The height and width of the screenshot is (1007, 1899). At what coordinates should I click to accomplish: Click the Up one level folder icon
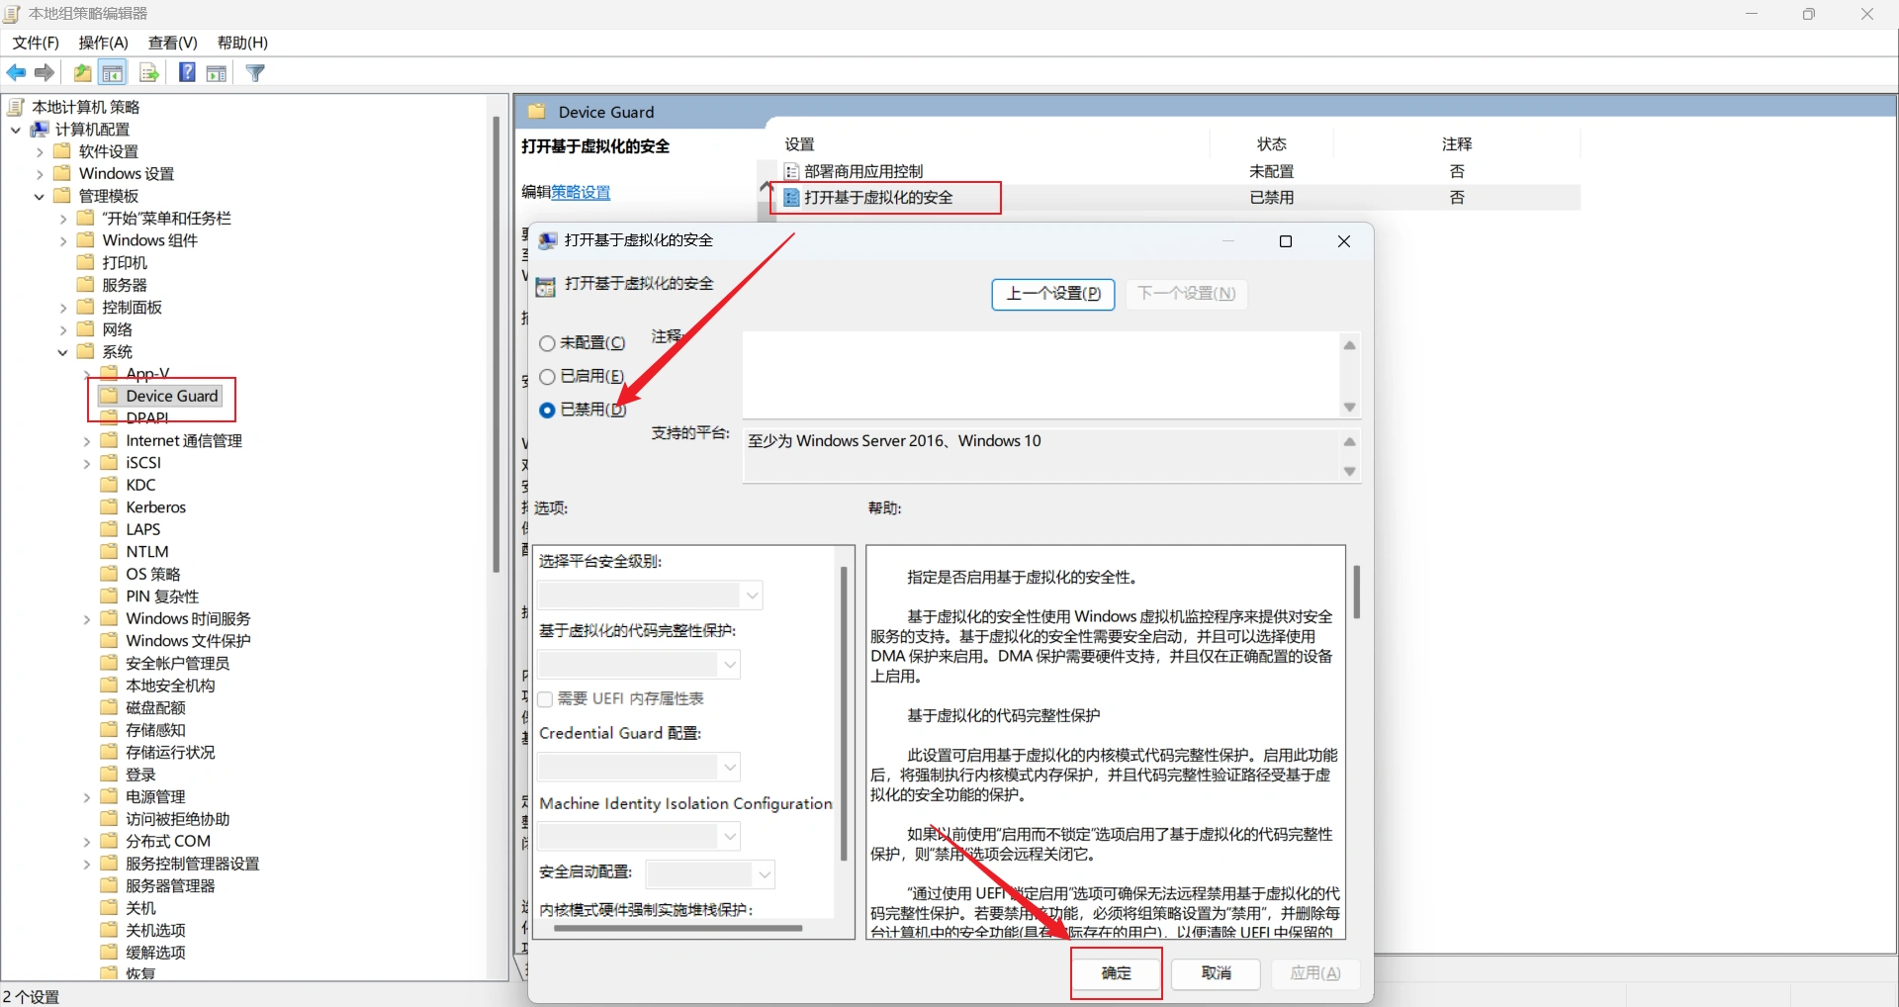pos(83,73)
